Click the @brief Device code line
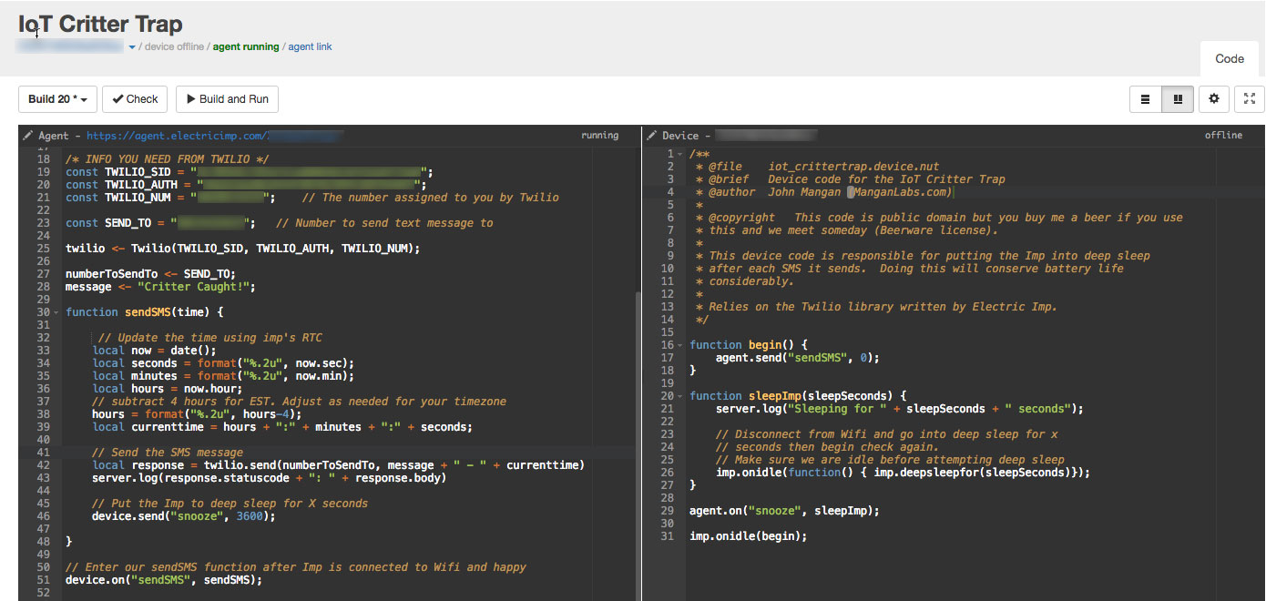1266x601 pixels. (851, 179)
